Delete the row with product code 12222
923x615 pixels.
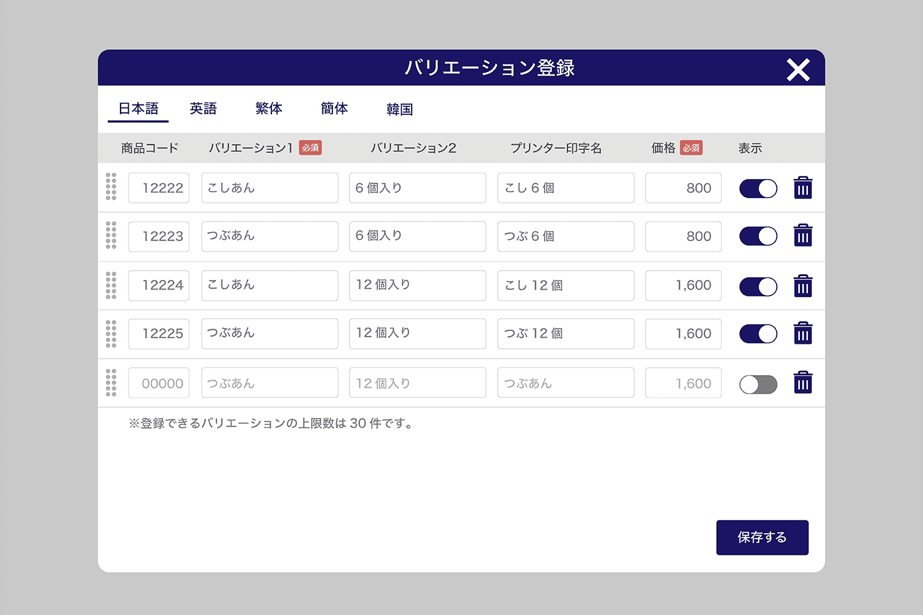point(802,188)
